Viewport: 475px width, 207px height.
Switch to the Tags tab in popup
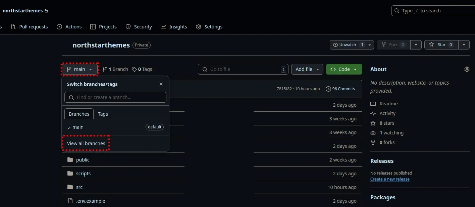click(103, 114)
